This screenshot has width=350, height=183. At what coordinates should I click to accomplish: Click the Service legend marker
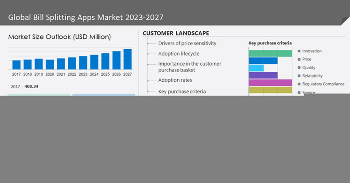coord(299,93)
